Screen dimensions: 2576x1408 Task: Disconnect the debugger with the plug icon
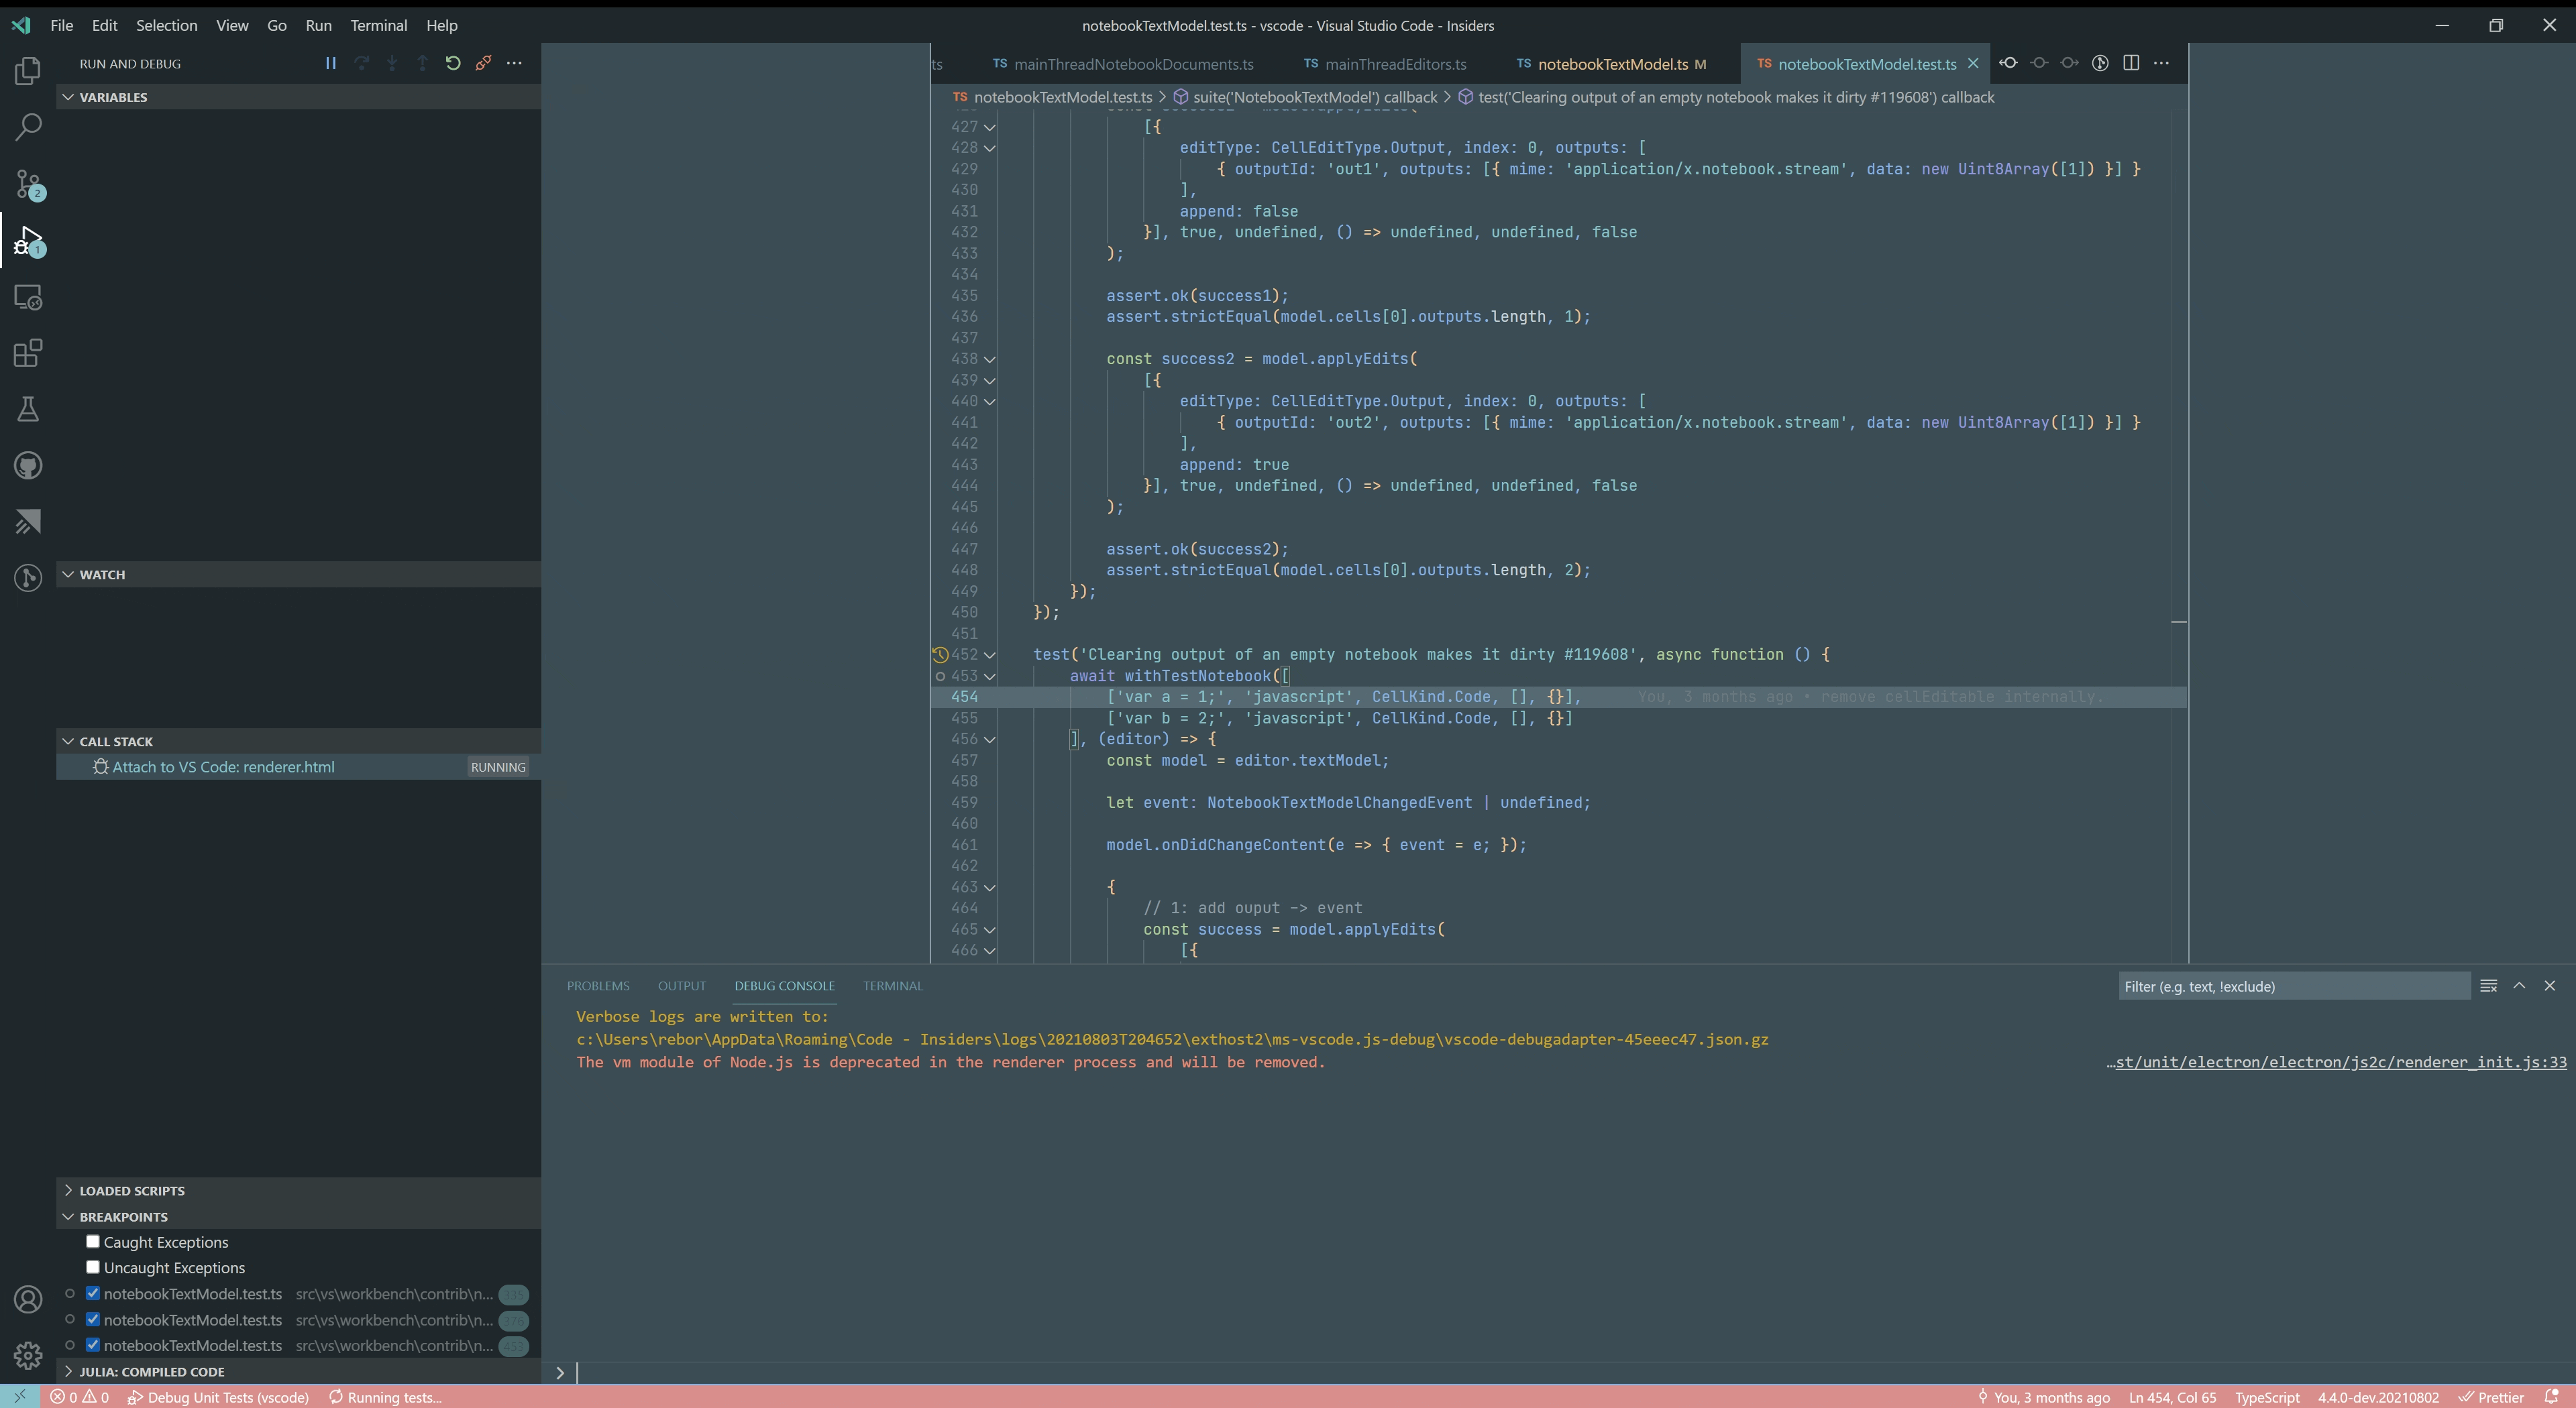point(484,63)
